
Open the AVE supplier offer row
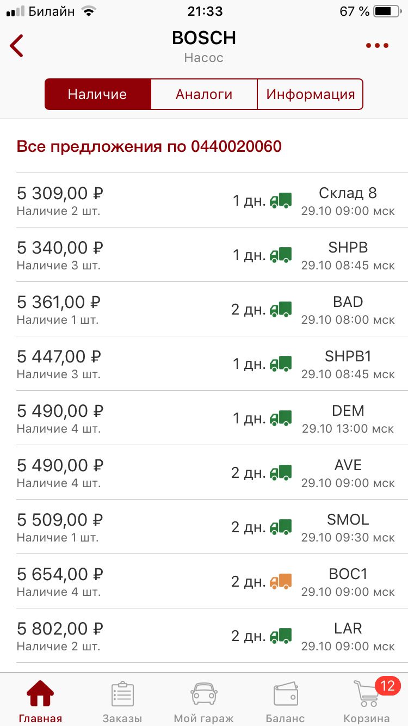(212, 472)
